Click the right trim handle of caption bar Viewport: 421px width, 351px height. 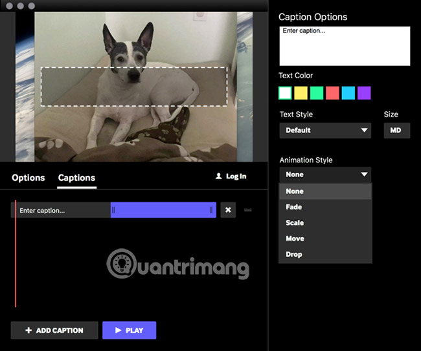pyautogui.click(x=211, y=210)
